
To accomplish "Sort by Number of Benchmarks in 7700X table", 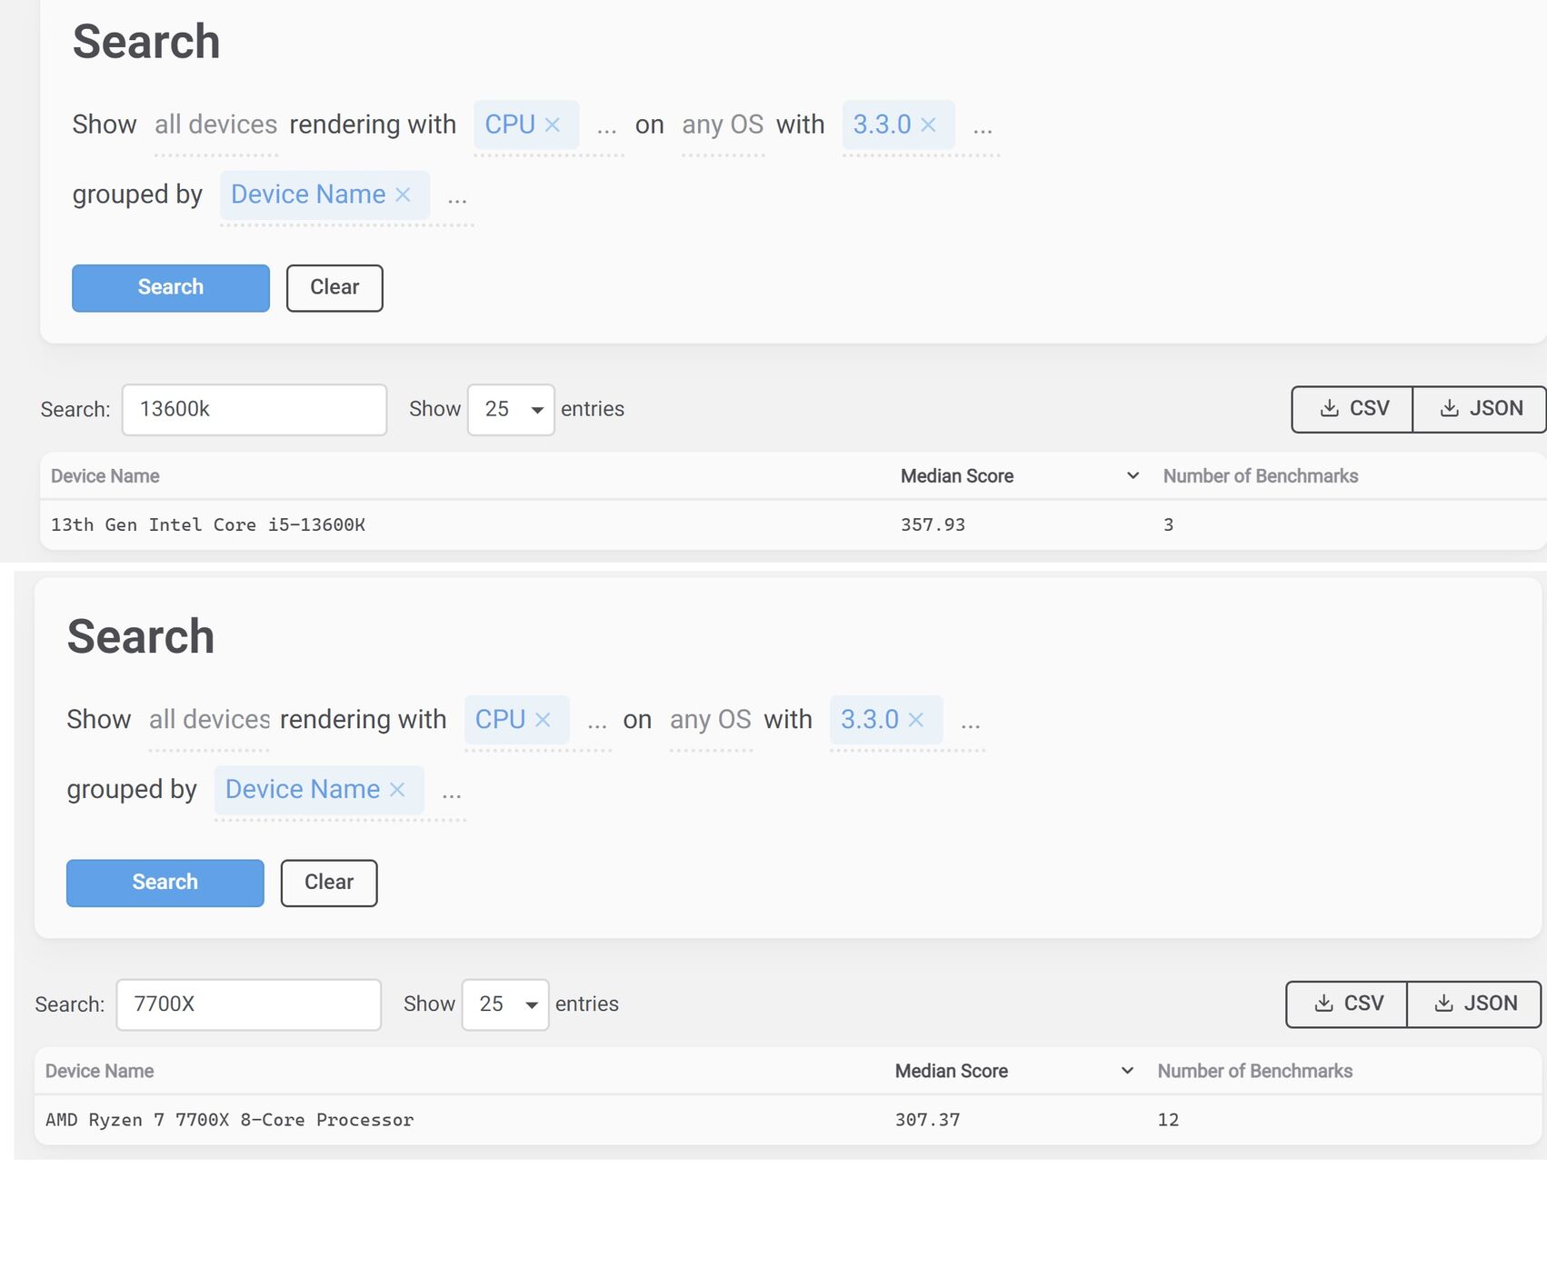I will tap(1255, 1072).
